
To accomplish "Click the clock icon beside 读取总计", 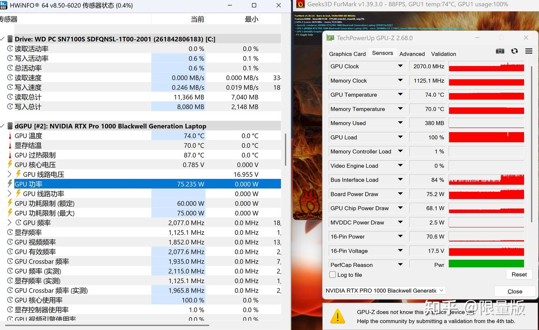I will 10,97.
